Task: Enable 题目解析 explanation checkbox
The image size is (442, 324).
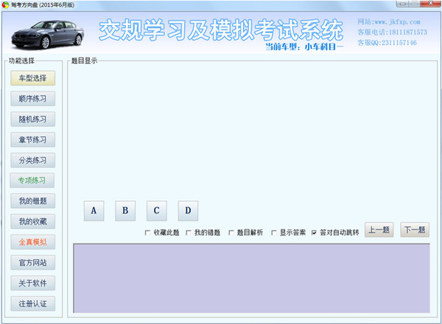Action: coord(231,232)
